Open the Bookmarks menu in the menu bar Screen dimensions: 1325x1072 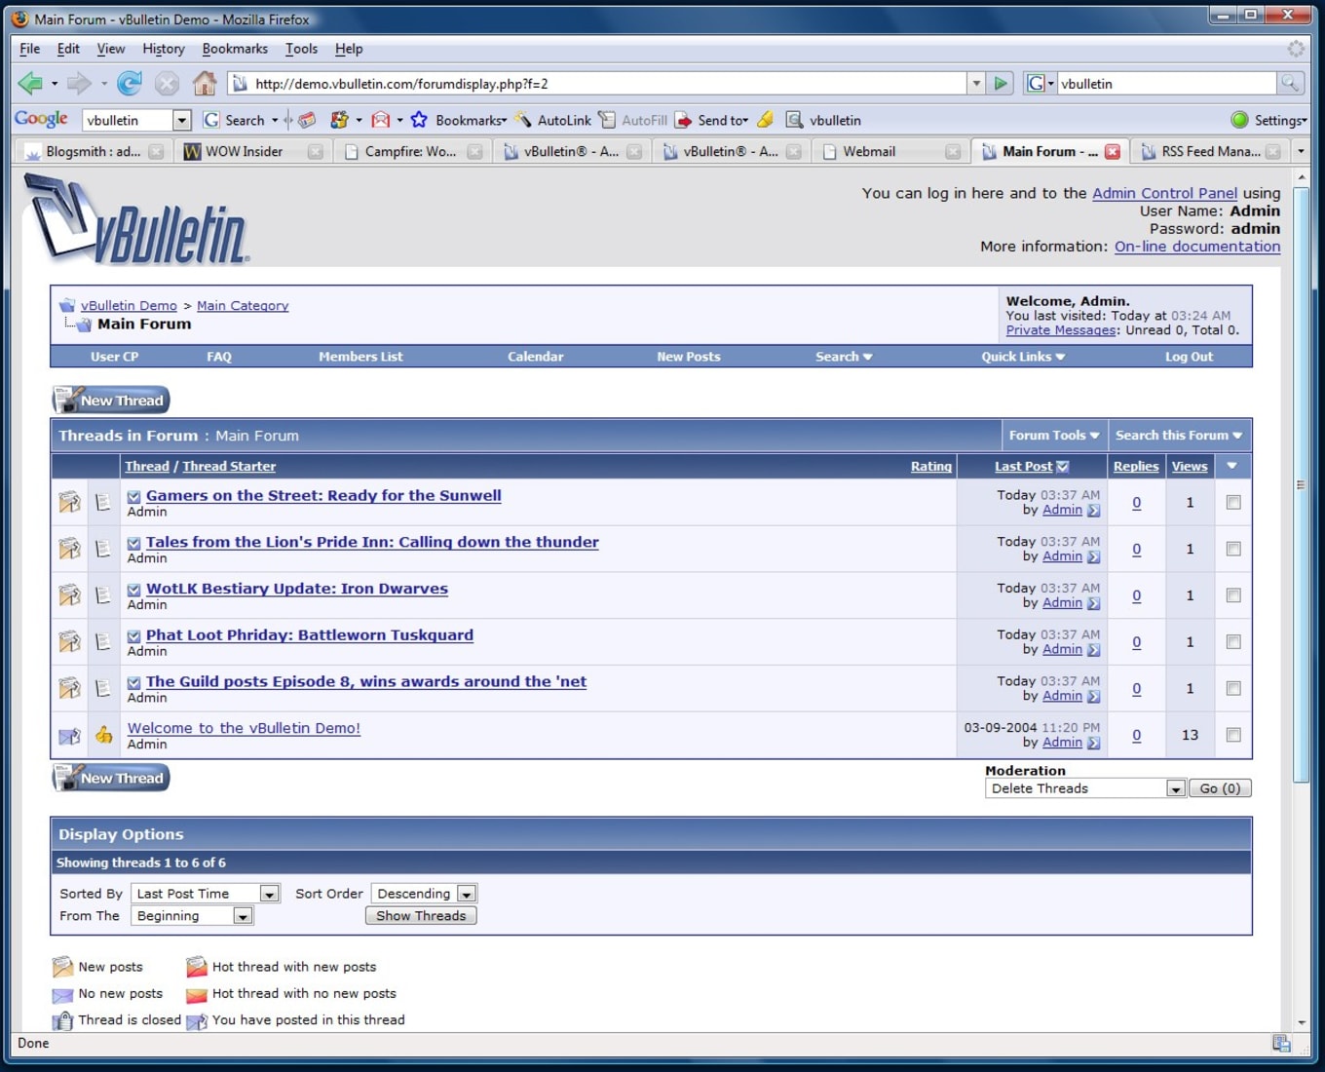point(235,49)
